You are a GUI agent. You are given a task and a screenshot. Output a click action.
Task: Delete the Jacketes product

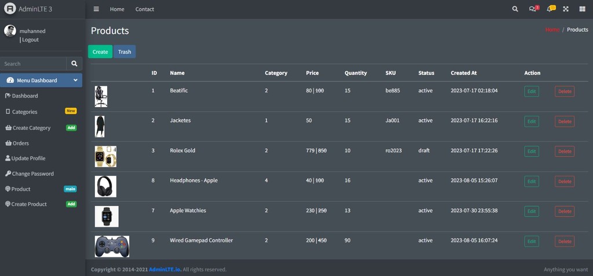click(564, 122)
